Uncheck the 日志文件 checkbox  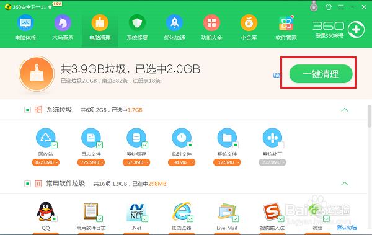100,145
